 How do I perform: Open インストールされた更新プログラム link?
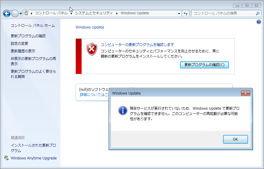(33, 148)
